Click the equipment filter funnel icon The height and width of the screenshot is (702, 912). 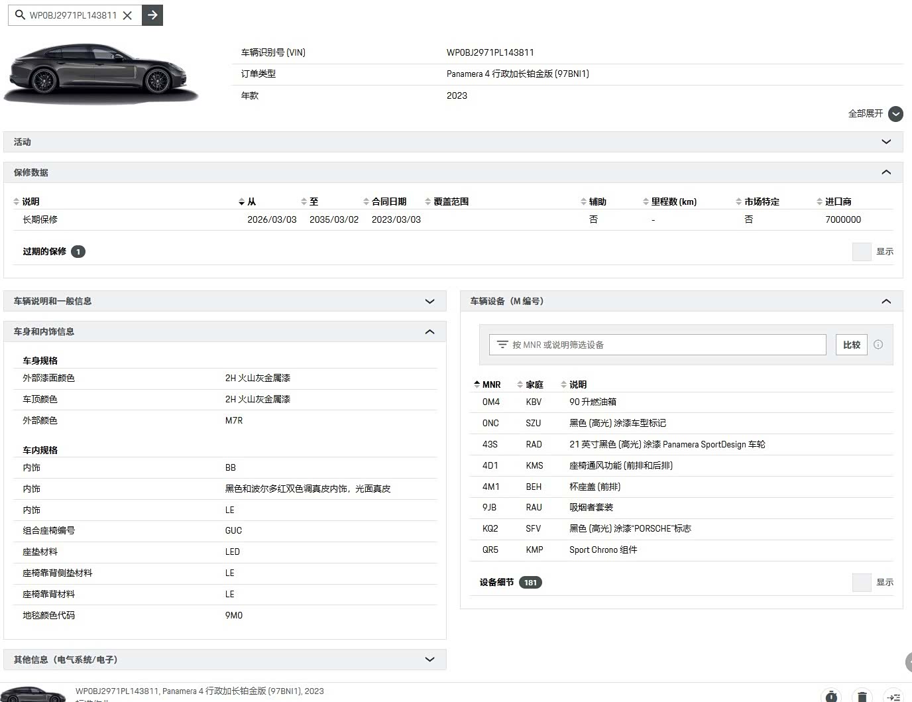click(502, 345)
